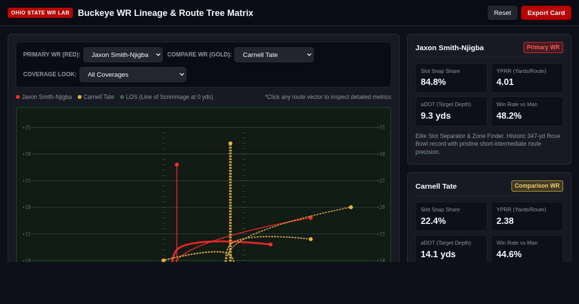Click the right +30 yard axis label
This screenshot has width=579, height=304.
pos(381,154)
